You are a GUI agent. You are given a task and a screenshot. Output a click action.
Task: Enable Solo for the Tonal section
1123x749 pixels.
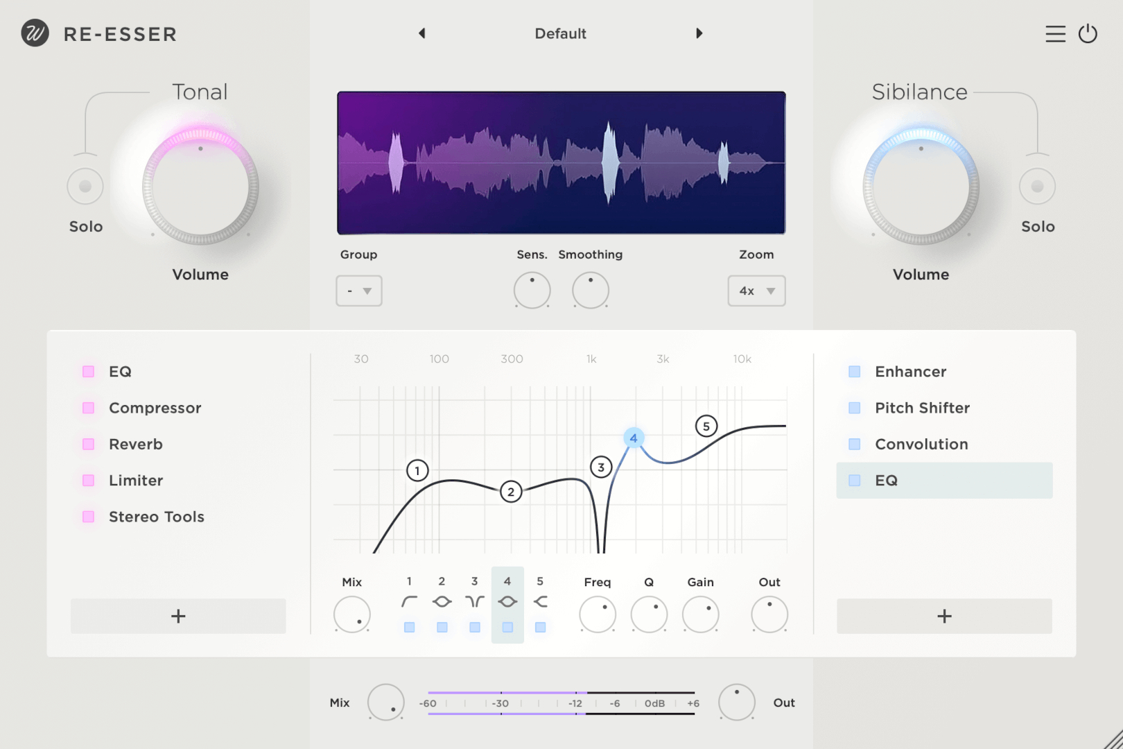pos(85,186)
